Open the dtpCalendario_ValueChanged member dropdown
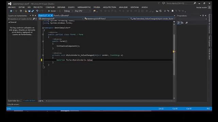The width and height of the screenshot is (218, 122). click(153, 19)
